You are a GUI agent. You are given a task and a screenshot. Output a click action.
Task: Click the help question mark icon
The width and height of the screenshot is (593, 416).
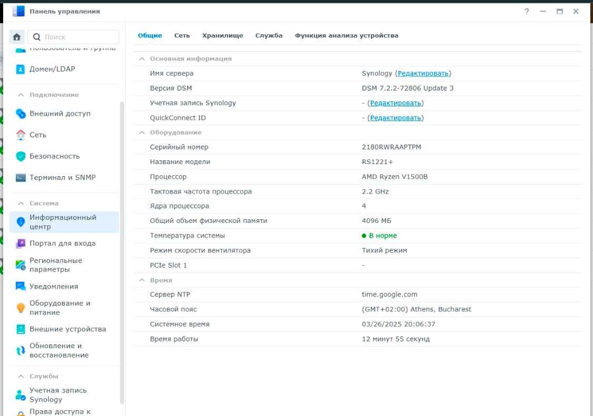pyautogui.click(x=527, y=12)
